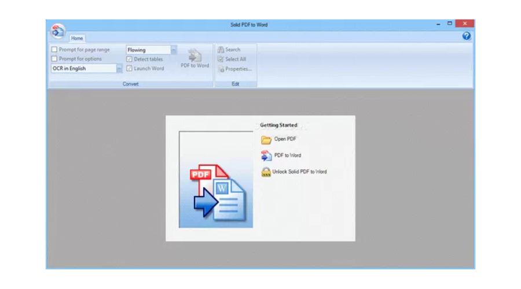
Task: Enable Prompt for page range checkbox
Action: (54, 50)
